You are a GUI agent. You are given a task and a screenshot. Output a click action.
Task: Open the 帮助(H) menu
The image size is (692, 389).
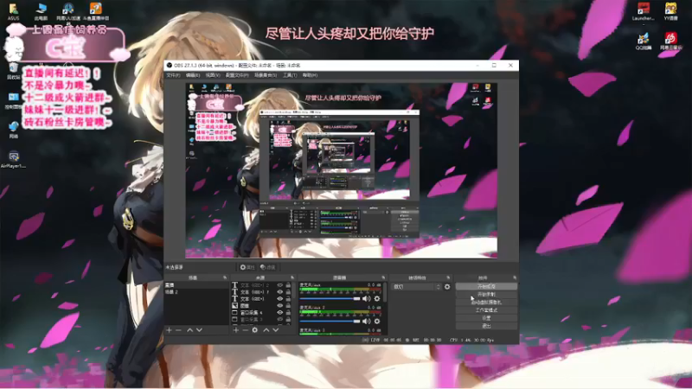click(310, 75)
